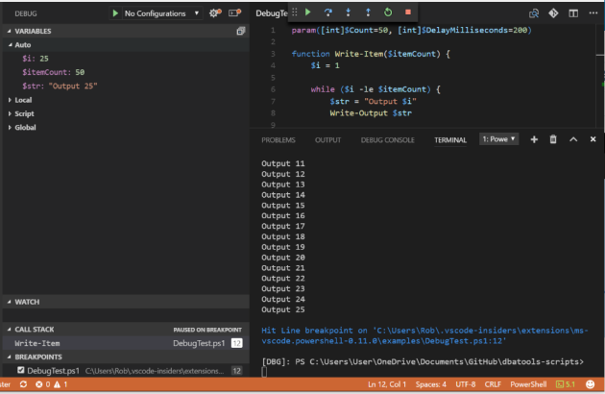Screen dimensions: 605x394
Task: Switch to the Debug Console tab
Action: coord(387,140)
